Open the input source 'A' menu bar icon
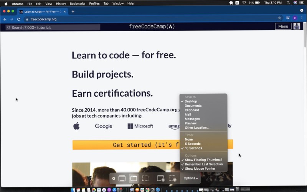Image resolution: width=307 pixels, height=192 pixels. click(237, 3)
